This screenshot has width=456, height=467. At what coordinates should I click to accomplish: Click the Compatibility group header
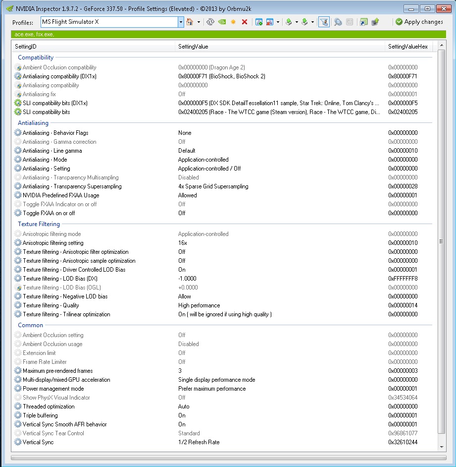point(36,58)
